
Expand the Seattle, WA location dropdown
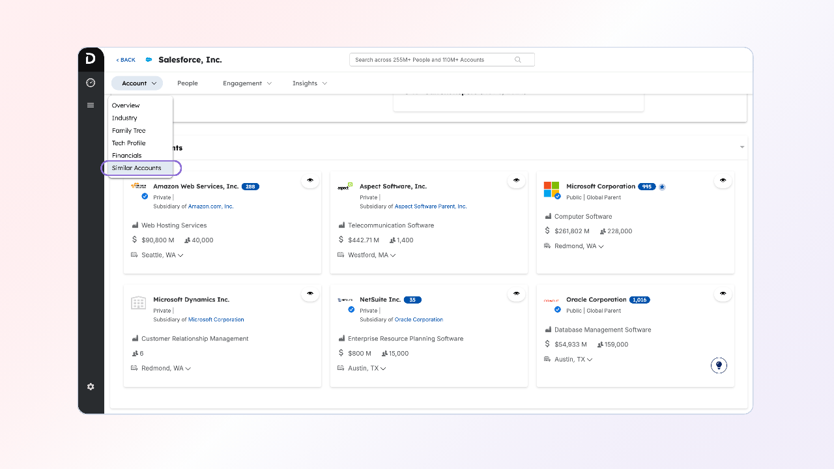pyautogui.click(x=180, y=255)
